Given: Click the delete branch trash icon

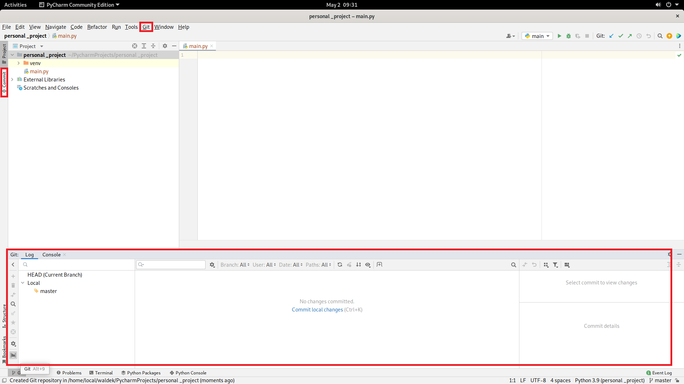Looking at the screenshot, I should (13, 286).
